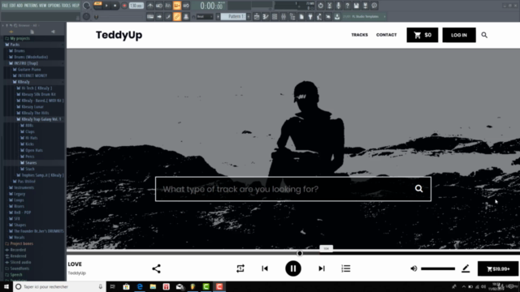Adjust the web player volume slider
The height and width of the screenshot is (292, 520).
tap(438, 268)
